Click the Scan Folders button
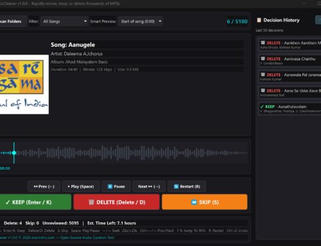The height and width of the screenshot is (246, 321). [13, 21]
